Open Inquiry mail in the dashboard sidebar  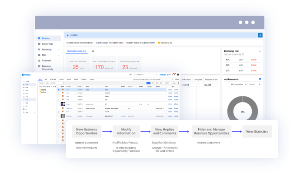(47, 44)
